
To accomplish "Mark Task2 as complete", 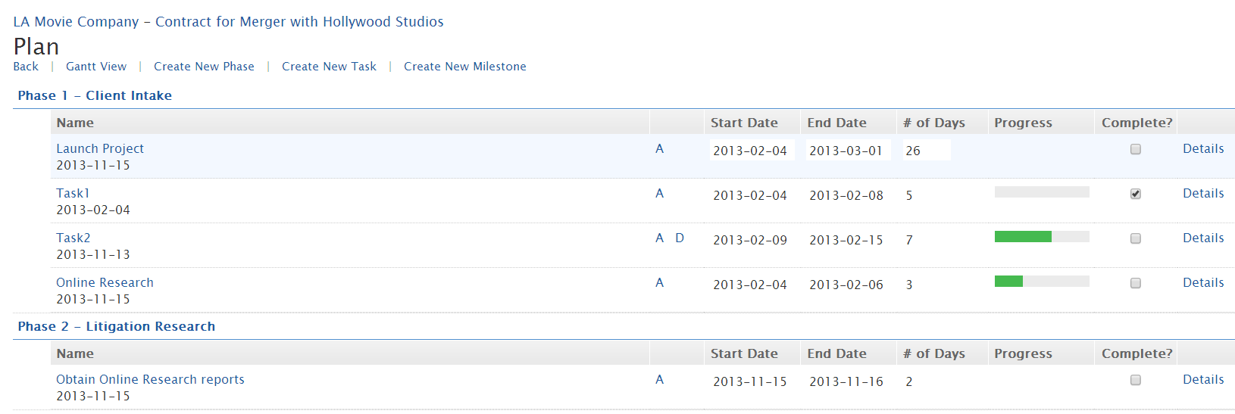I will click(1135, 239).
